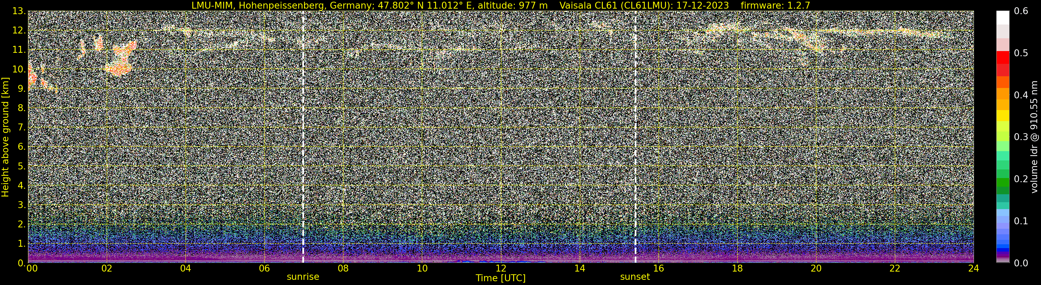Click the 'sunset' label below the axis
This screenshot has height=285, width=1041.
click(x=635, y=277)
